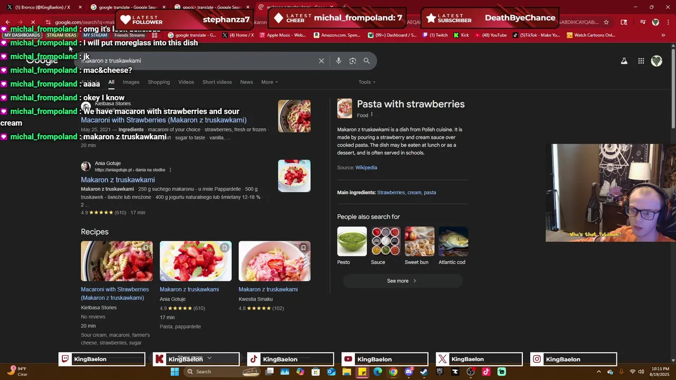This screenshot has height=380, width=676.
Task: Open Chrome from the taskbar
Action: (393, 372)
